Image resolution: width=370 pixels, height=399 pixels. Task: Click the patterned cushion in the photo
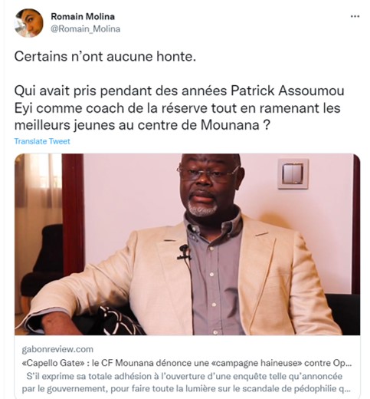point(120,321)
